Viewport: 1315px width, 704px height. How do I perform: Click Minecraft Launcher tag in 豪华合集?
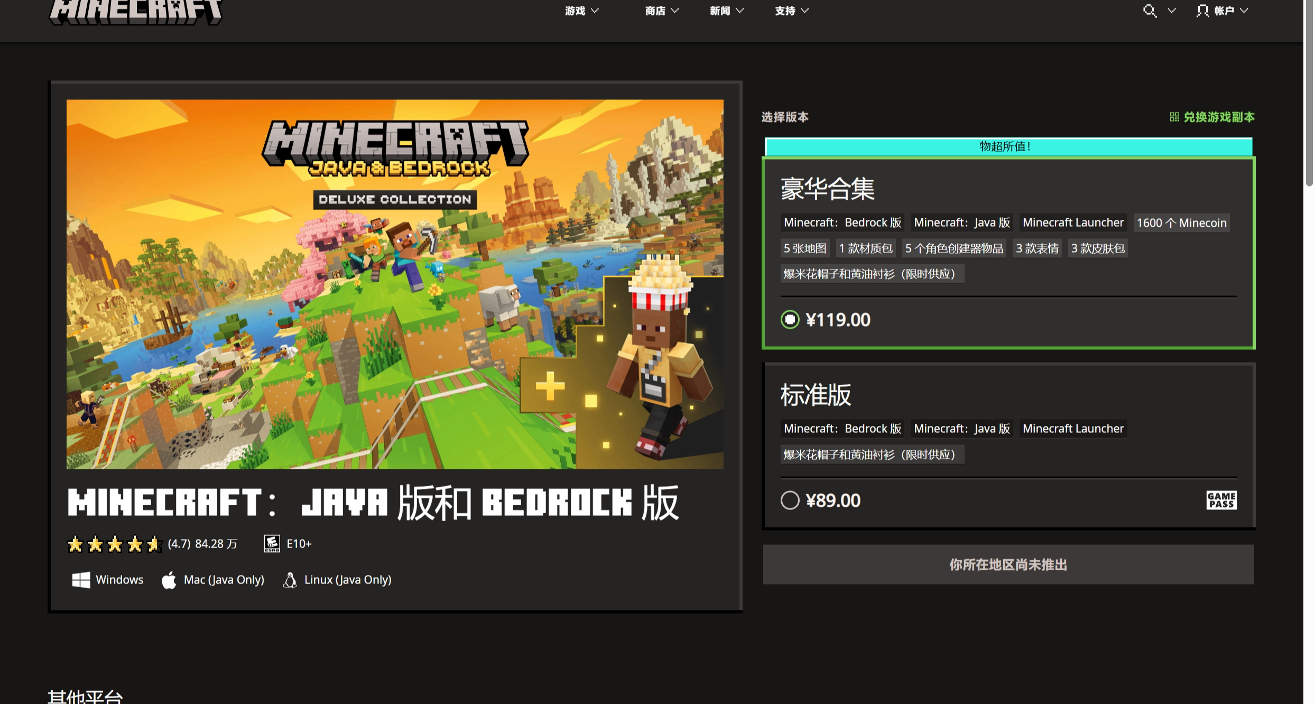point(1073,223)
